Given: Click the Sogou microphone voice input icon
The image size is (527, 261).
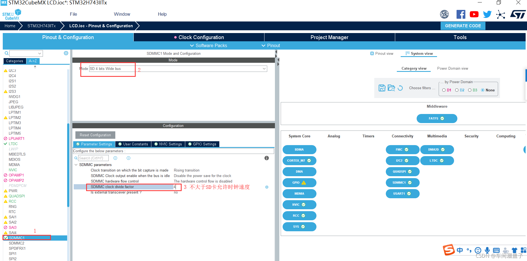Looking at the screenshot, I should pos(487,250).
